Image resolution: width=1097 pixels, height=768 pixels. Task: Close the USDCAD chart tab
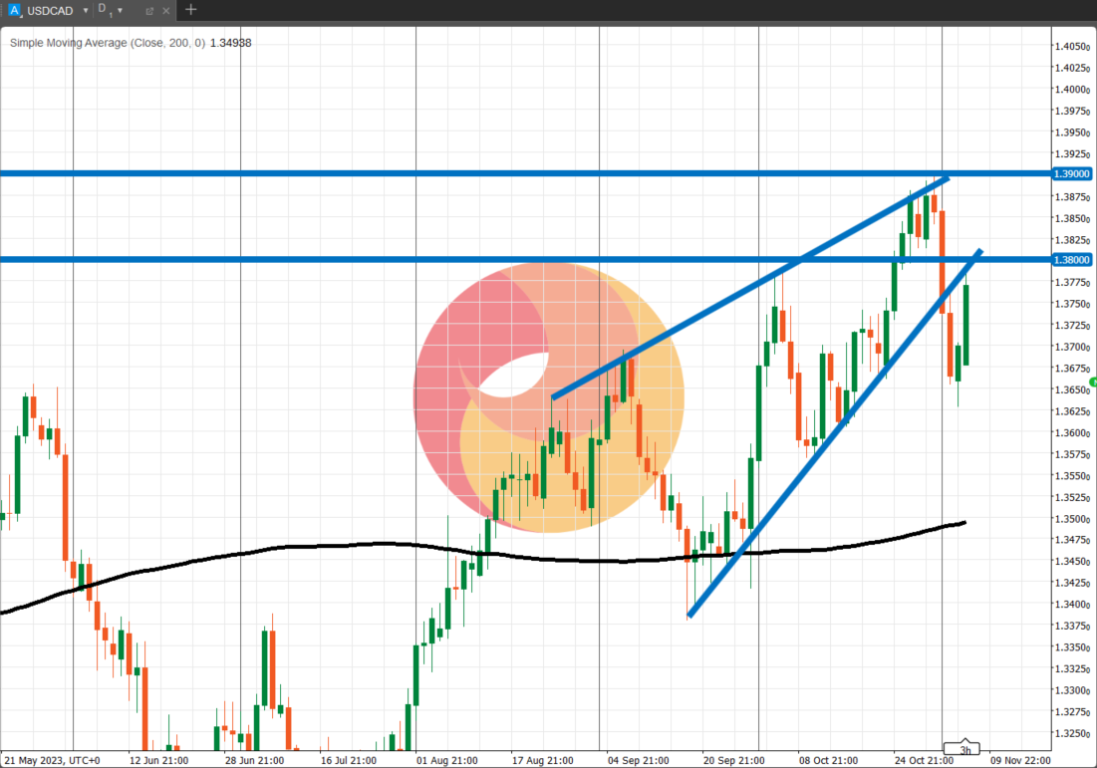coord(165,11)
